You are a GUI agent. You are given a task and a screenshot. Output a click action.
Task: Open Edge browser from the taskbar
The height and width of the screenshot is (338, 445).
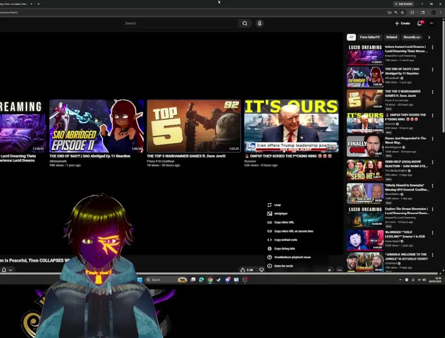201,280
